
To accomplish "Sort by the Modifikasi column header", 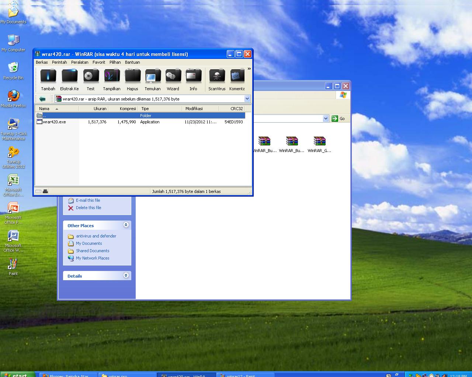I will (200, 109).
